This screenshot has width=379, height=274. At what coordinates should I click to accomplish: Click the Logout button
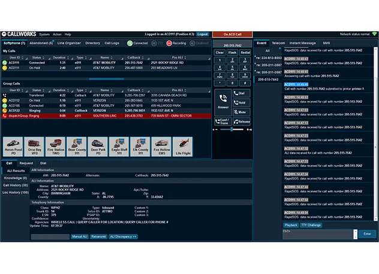203,34
